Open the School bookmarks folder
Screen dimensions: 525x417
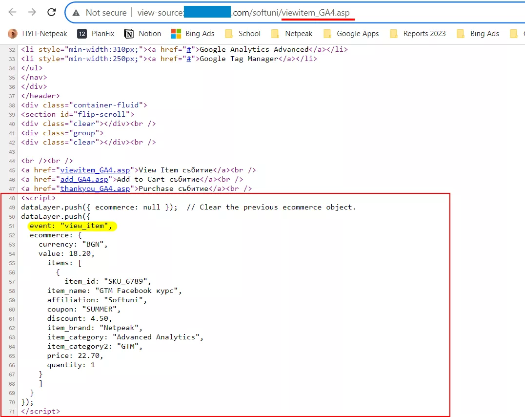(x=243, y=34)
